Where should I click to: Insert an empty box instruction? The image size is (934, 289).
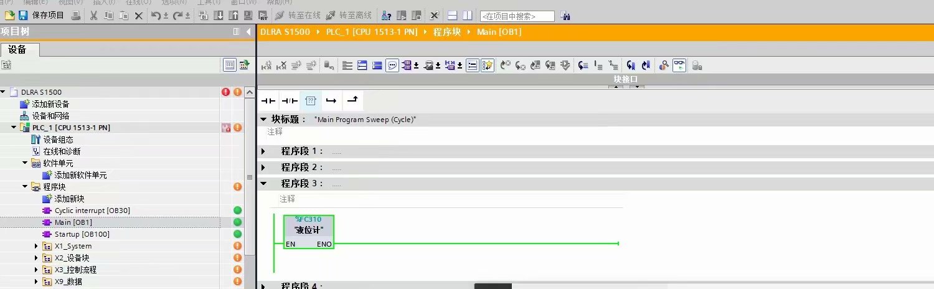coord(310,100)
